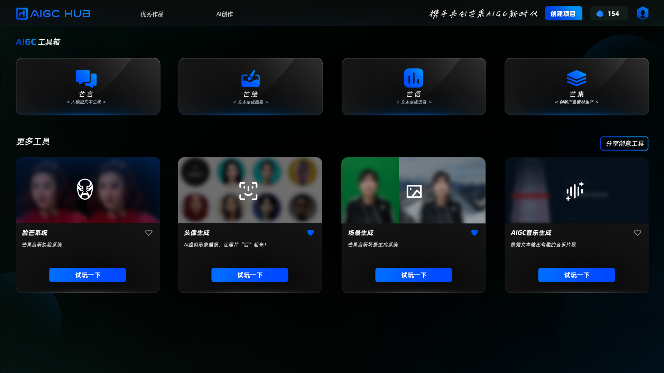The image size is (664, 373).
Task: Click the 154 points balance
Action: (x=613, y=14)
